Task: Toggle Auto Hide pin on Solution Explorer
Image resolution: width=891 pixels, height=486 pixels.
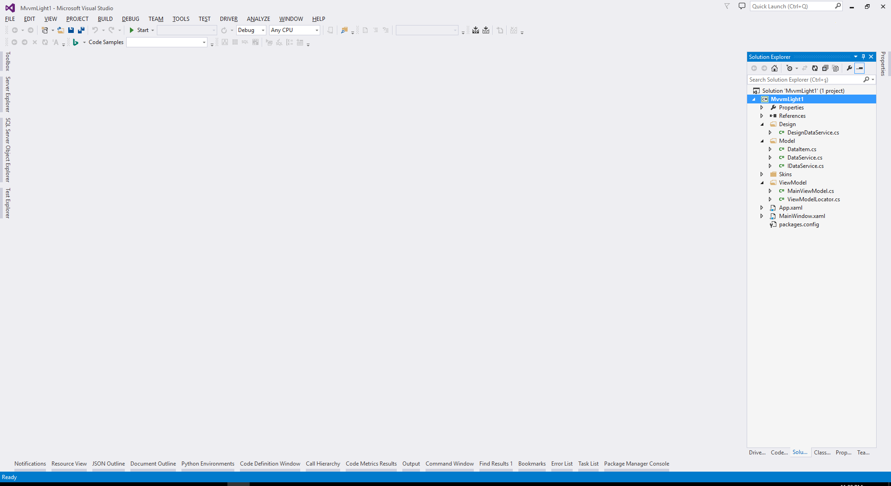Action: pos(863,57)
